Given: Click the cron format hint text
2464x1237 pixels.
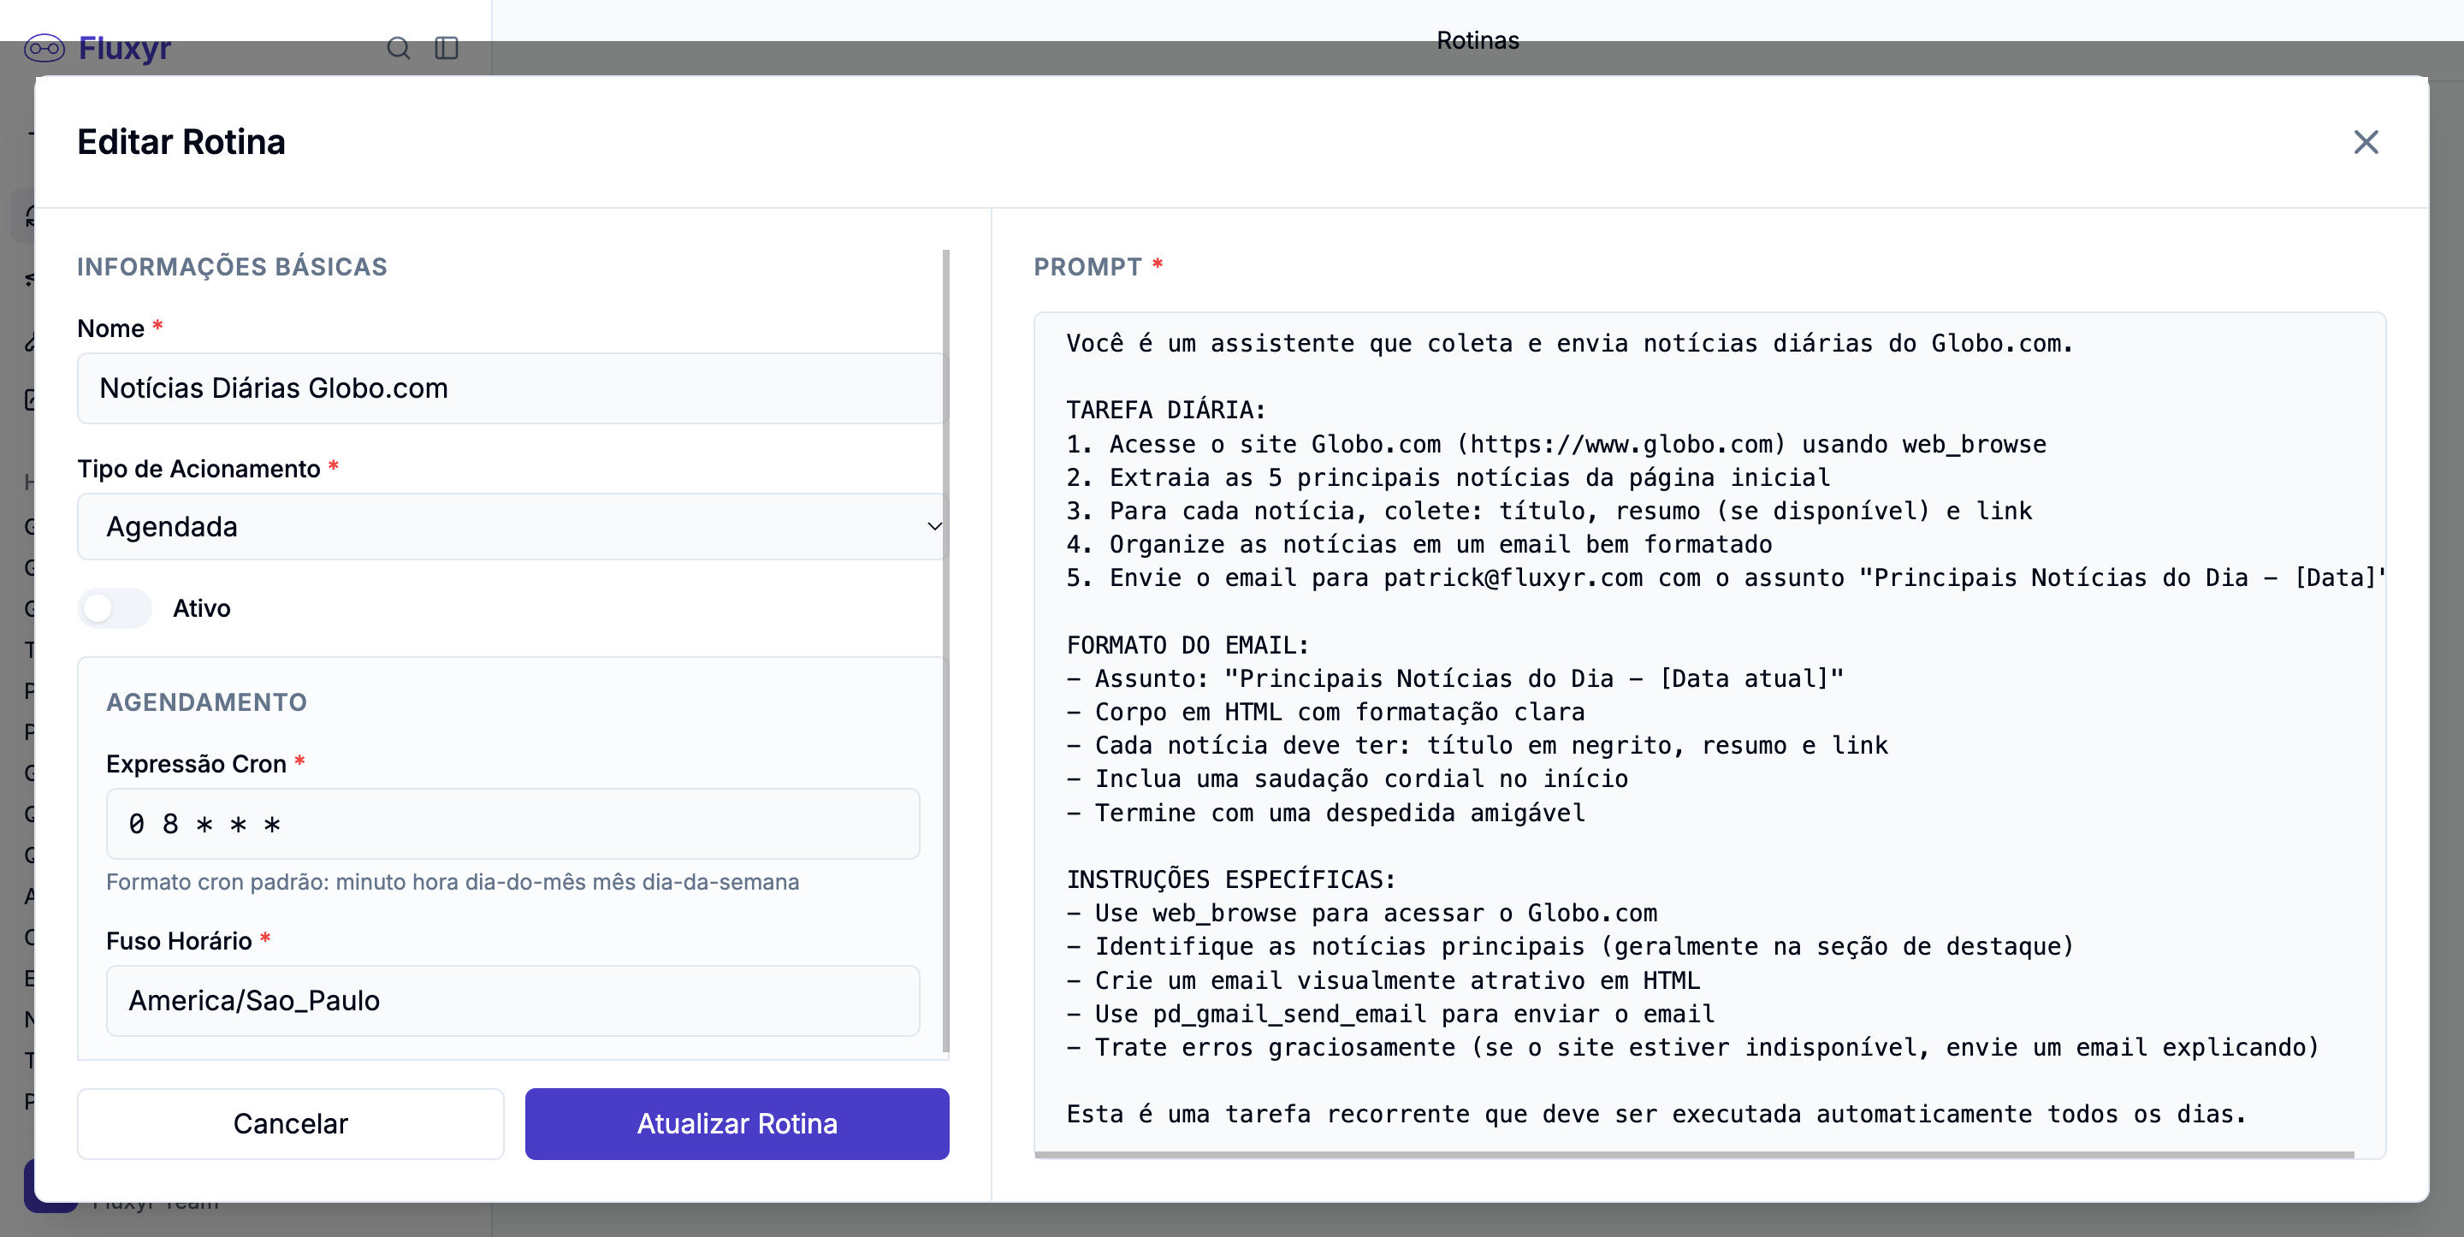Looking at the screenshot, I should (453, 882).
